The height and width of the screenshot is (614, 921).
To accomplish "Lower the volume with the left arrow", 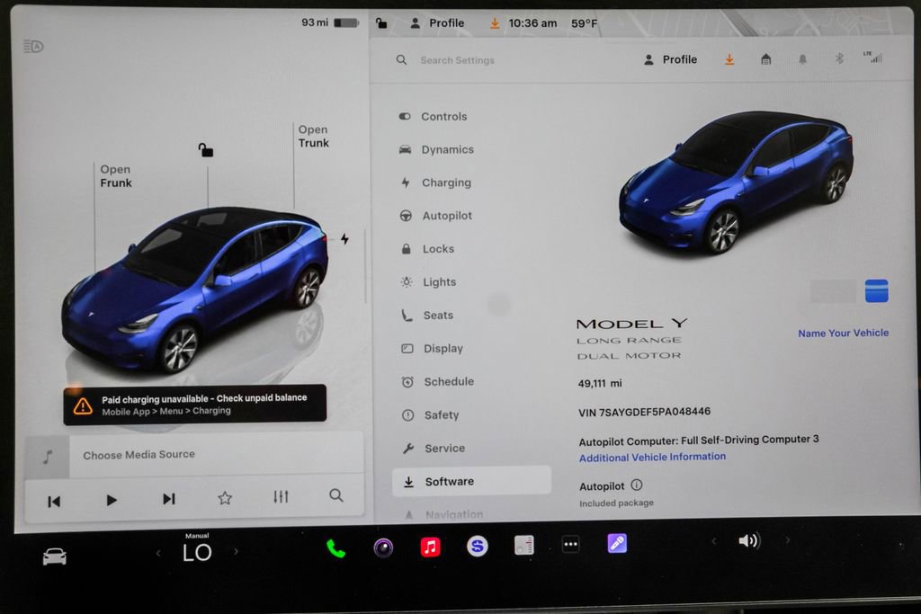I will (713, 541).
